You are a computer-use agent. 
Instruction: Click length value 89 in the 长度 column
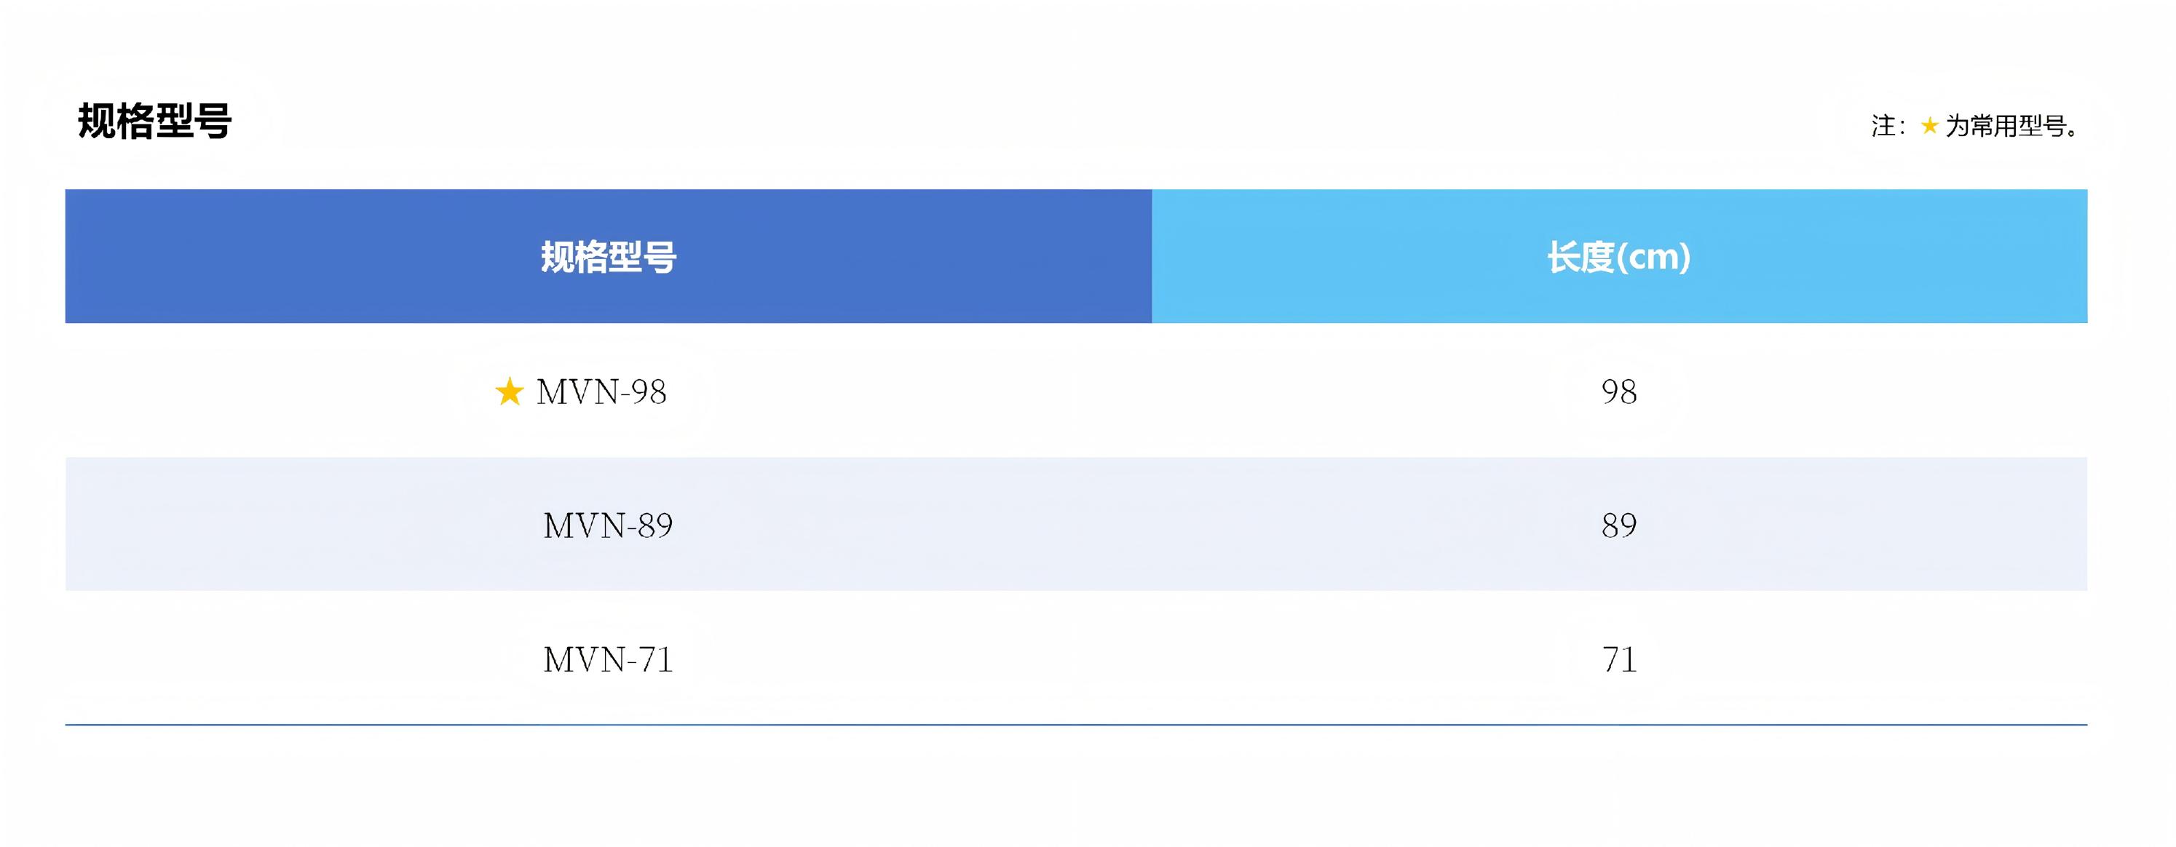tap(1618, 525)
